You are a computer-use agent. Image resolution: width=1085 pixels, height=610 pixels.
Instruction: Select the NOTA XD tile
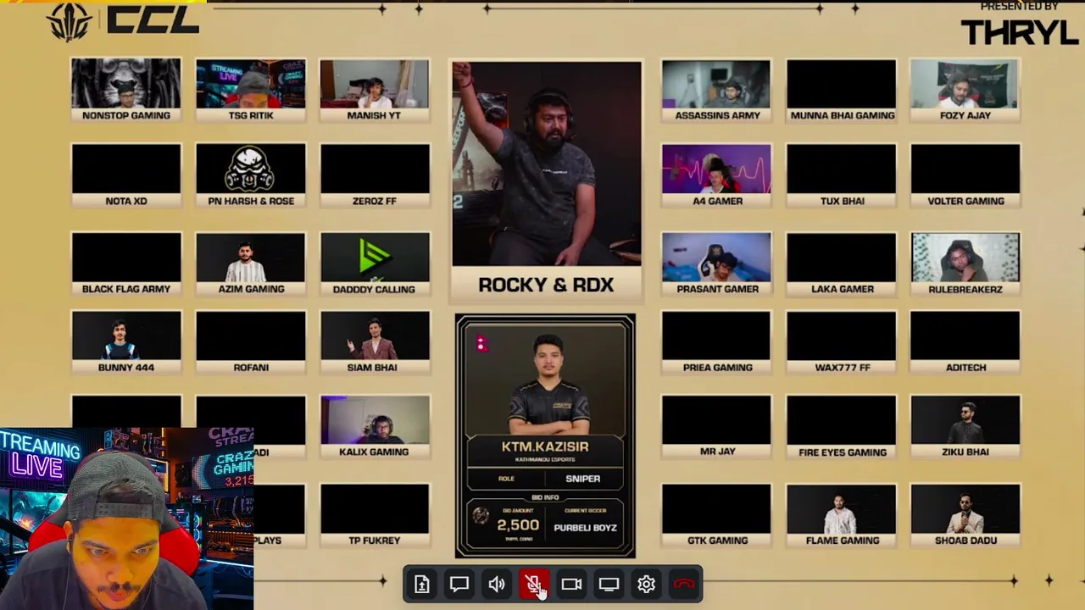pos(126,175)
